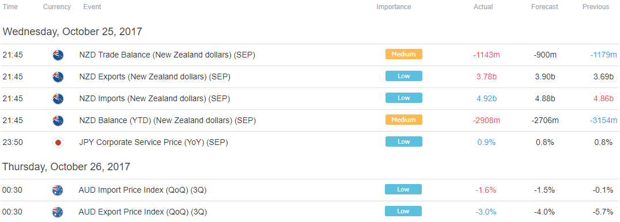Viewport: 620px width, 222px height.
Task: Click New Zealand flag beside NZD Trade Balance
Action: [58, 55]
